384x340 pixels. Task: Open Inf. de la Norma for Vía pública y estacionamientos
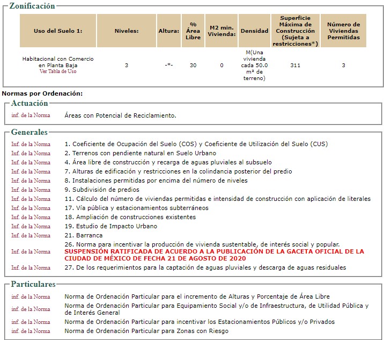coord(31,208)
